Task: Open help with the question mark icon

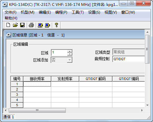Action: click(56, 25)
